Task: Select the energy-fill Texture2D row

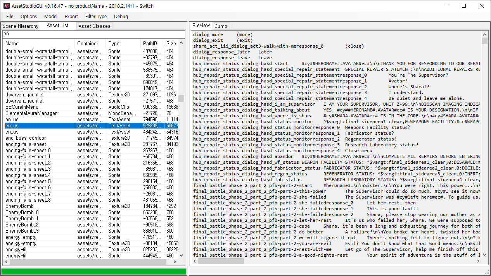Action: coord(91,249)
